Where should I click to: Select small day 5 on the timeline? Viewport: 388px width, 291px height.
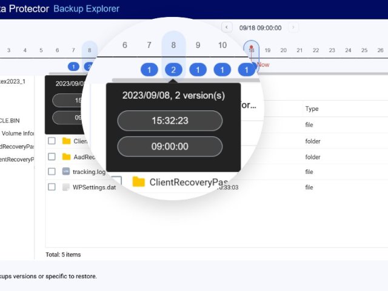(x=41, y=50)
